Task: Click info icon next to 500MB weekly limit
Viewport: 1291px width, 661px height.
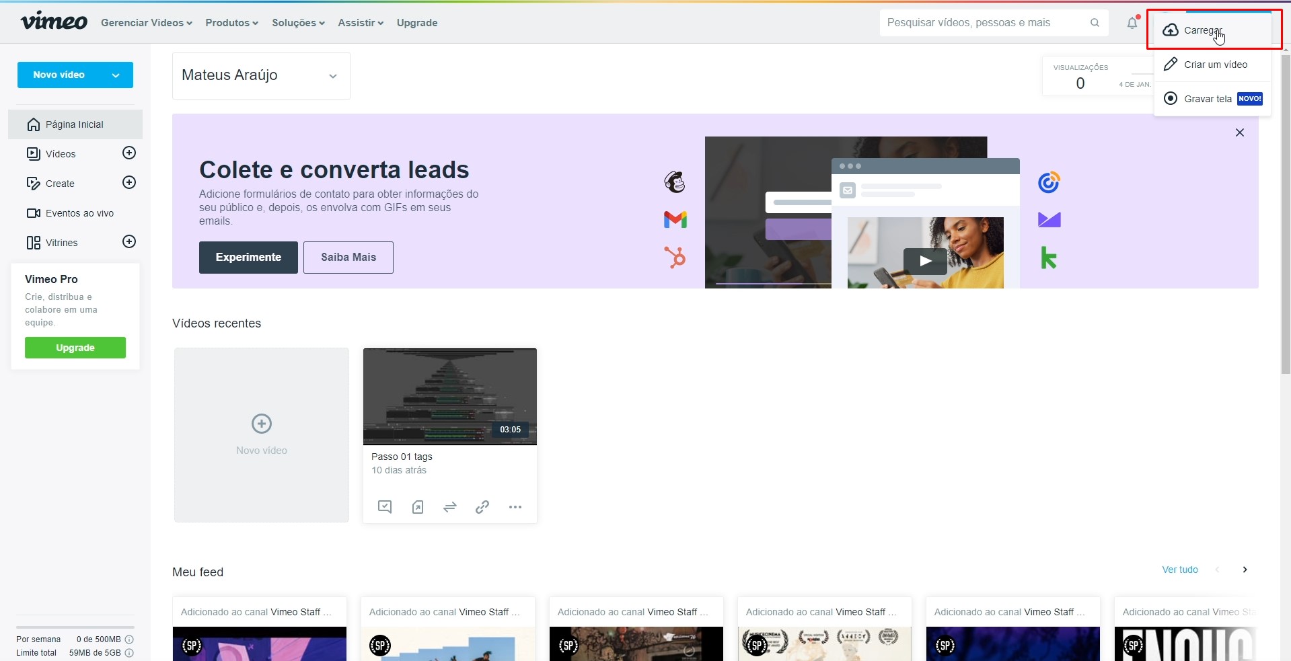Action: 129,639
